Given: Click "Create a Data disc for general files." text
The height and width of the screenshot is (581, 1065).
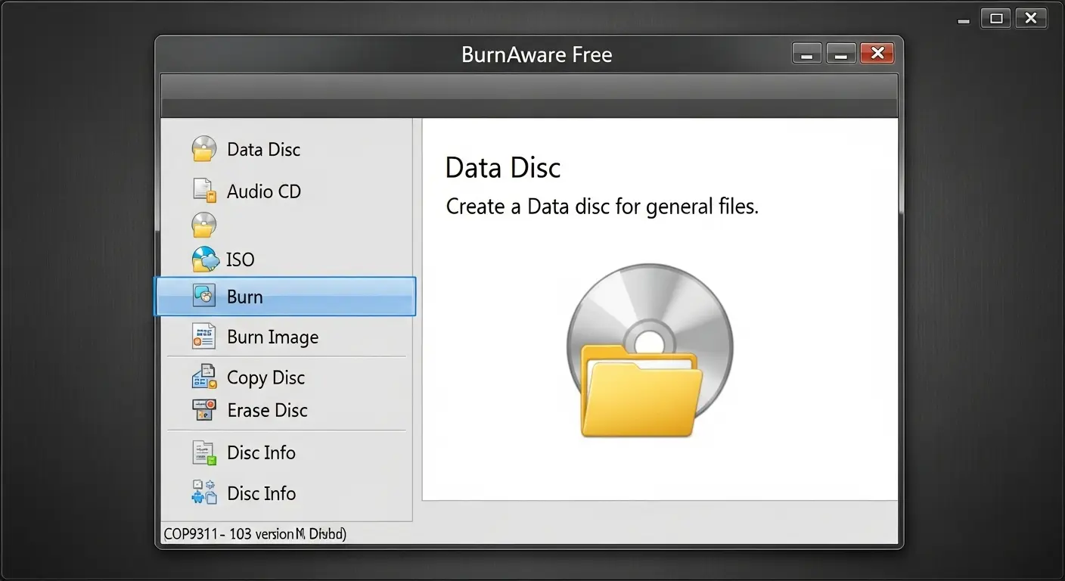Looking at the screenshot, I should 602,206.
